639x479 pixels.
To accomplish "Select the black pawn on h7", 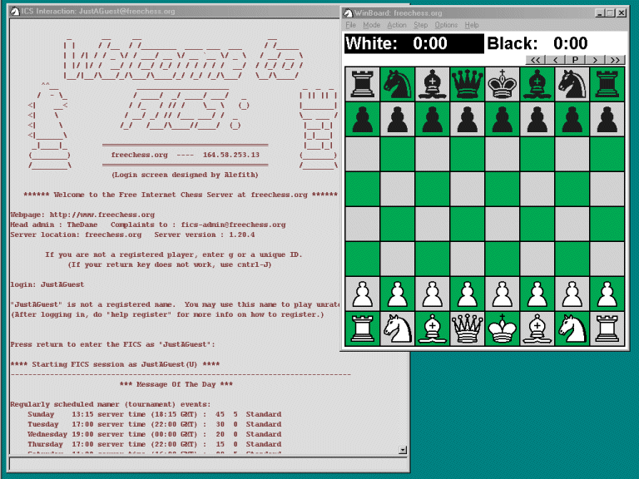I will [607, 120].
